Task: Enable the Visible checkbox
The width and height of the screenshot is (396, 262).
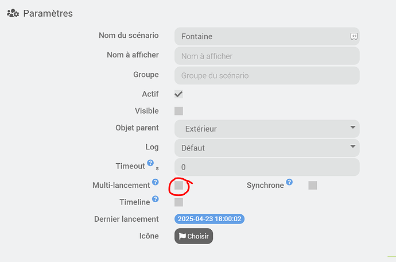Action: coord(178,111)
